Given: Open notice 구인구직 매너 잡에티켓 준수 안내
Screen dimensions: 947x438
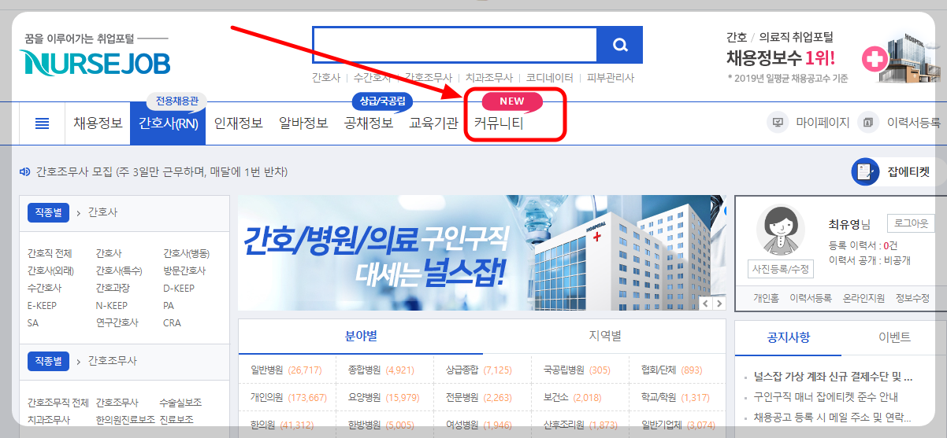Looking at the screenshot, I should tap(826, 397).
